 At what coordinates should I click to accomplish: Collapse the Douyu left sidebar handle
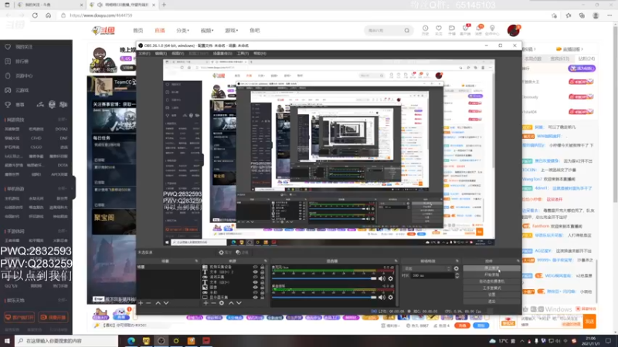point(74,187)
